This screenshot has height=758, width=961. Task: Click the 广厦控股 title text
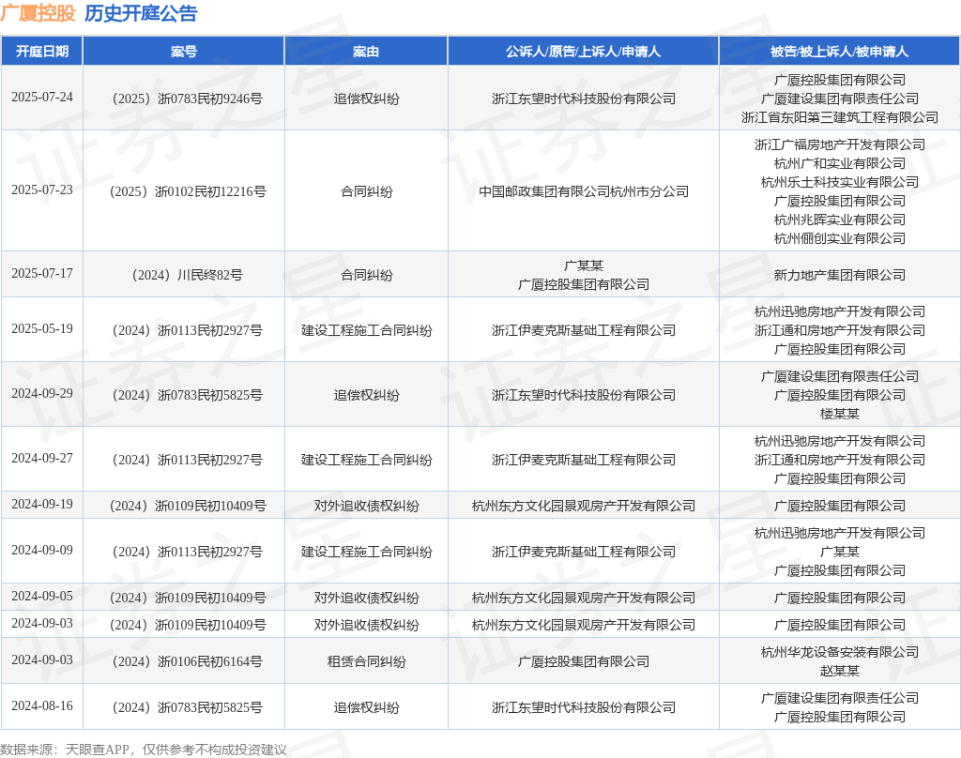click(x=38, y=13)
